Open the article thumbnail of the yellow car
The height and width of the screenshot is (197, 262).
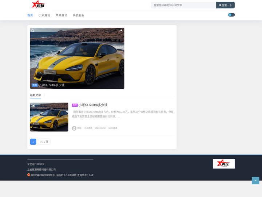click(x=49, y=117)
